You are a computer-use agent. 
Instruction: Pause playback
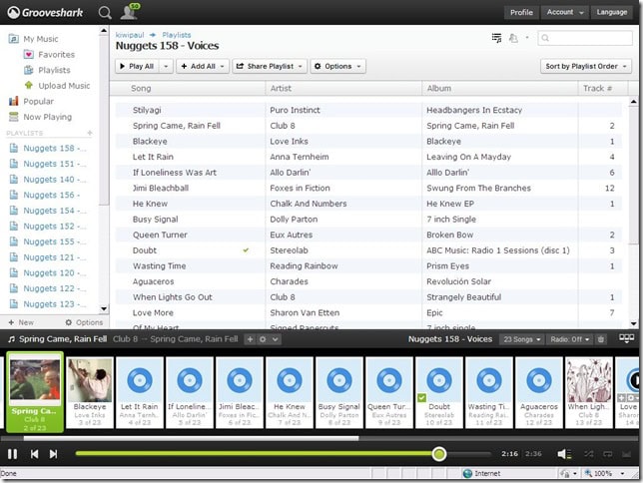[12, 454]
